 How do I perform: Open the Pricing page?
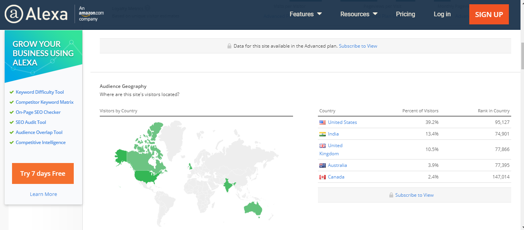click(x=405, y=14)
